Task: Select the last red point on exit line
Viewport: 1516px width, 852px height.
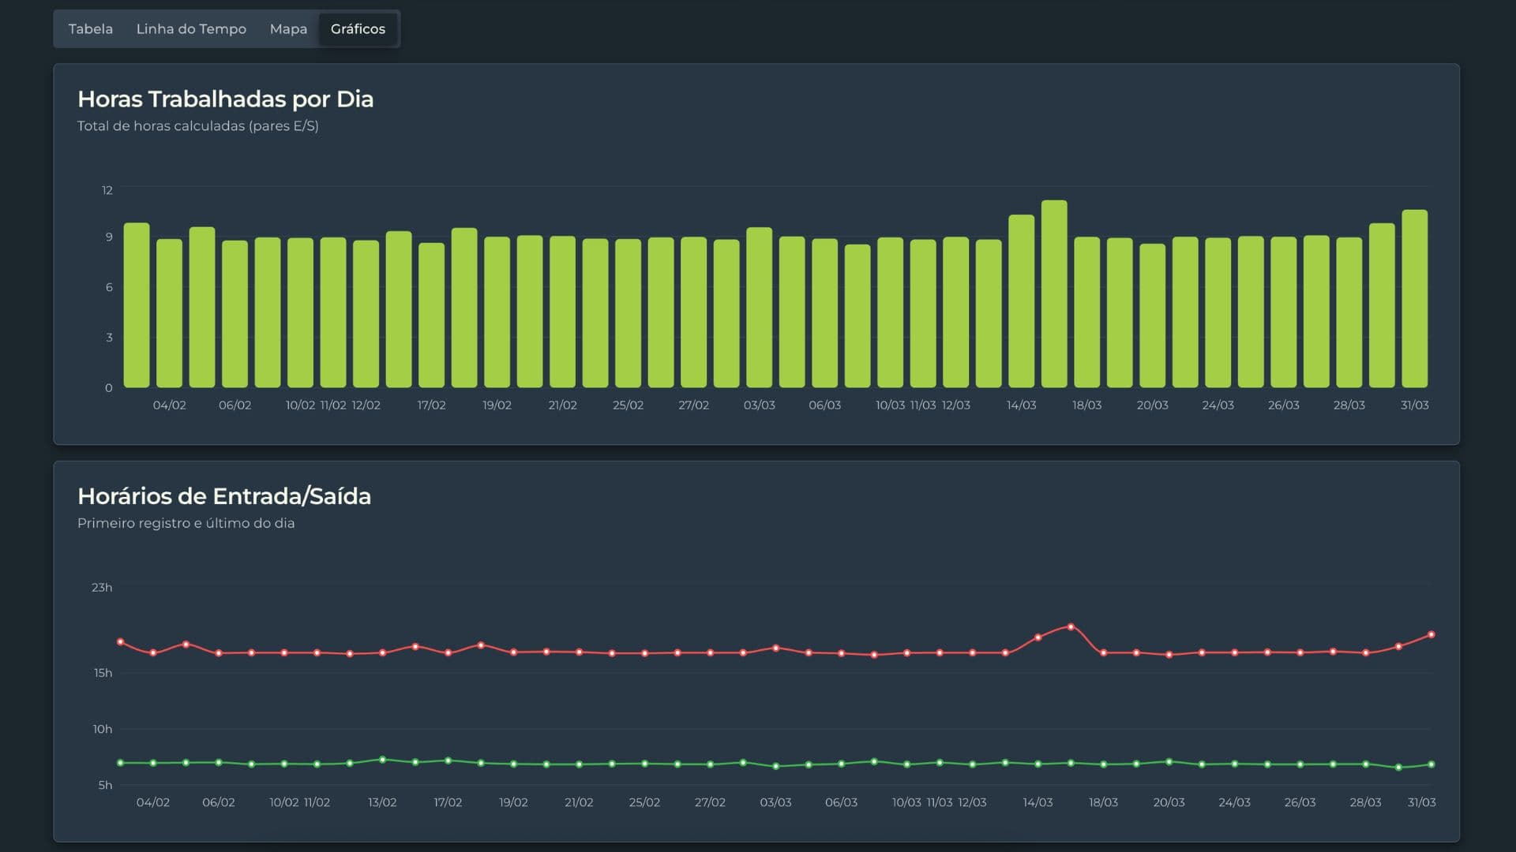Action: click(1431, 635)
